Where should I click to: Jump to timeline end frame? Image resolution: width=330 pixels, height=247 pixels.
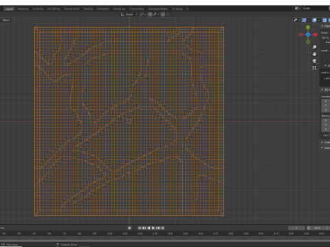(162, 228)
